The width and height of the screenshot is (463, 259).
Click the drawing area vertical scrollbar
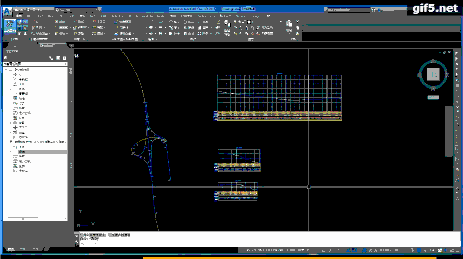coord(448,131)
